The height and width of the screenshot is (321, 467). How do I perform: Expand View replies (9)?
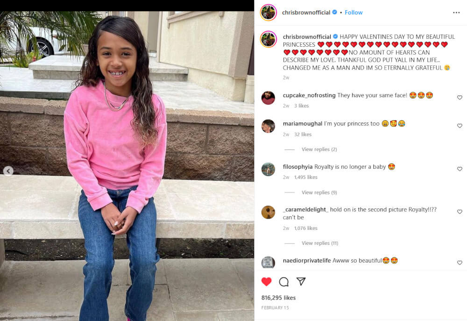319,193
